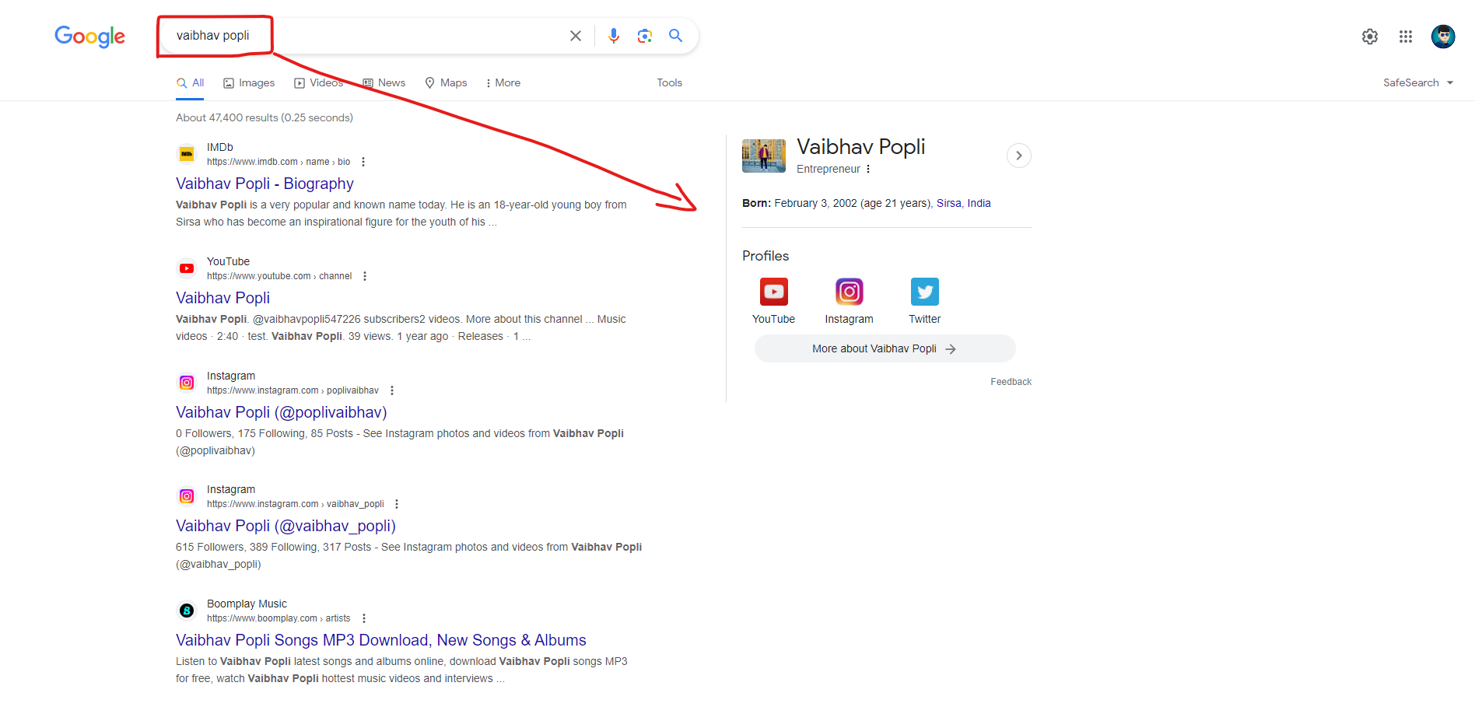The height and width of the screenshot is (714, 1475).
Task: Open Google Lens image search
Action: [x=645, y=36]
